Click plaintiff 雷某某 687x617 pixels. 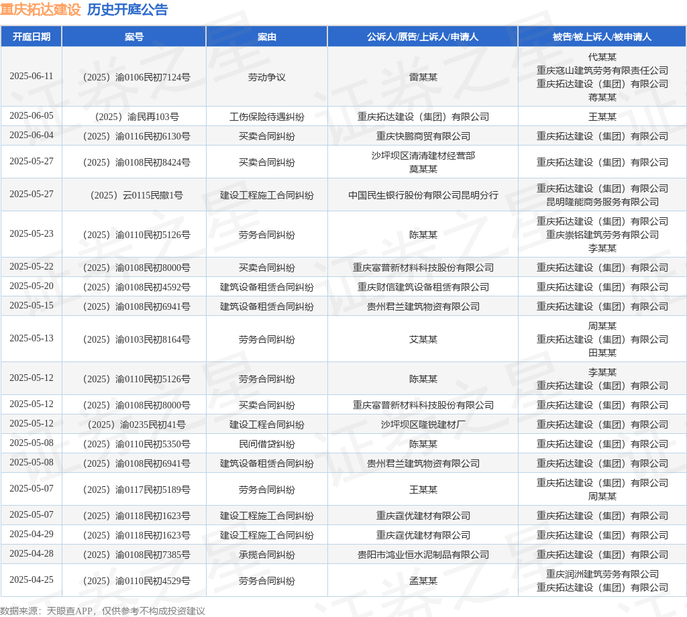click(423, 77)
